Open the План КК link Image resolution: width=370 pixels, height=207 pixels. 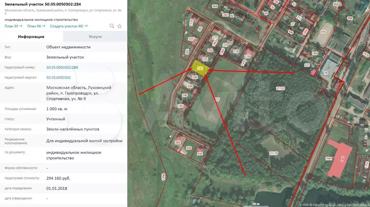tap(36, 26)
